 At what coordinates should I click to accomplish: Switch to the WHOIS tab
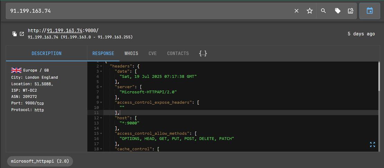click(131, 54)
